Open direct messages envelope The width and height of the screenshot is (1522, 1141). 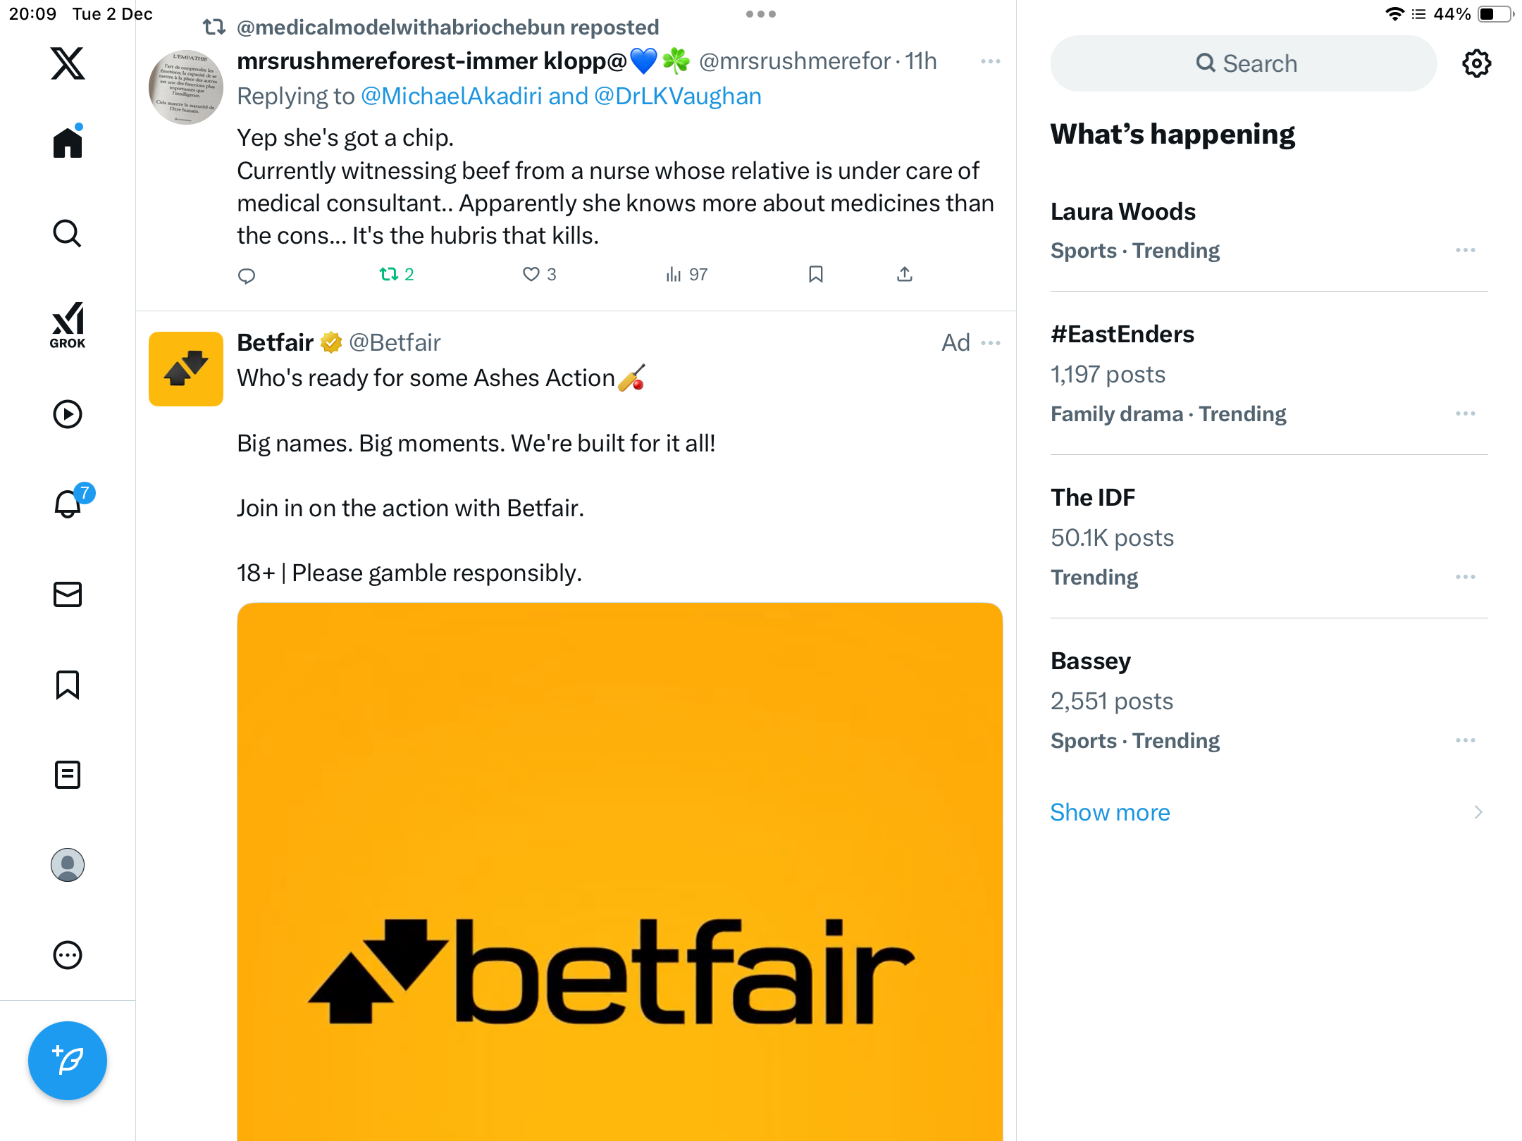(x=68, y=594)
